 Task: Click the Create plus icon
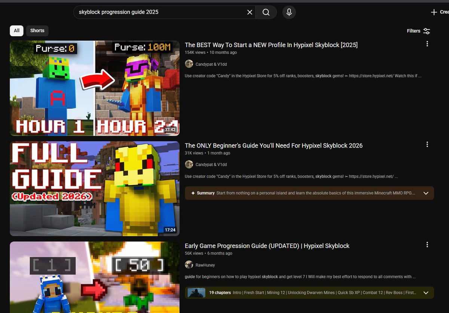pyautogui.click(x=434, y=12)
